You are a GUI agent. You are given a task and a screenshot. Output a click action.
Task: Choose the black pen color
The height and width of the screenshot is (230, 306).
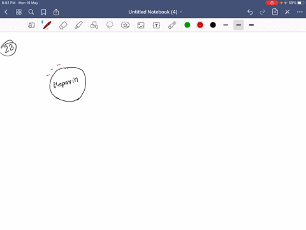tap(213, 25)
